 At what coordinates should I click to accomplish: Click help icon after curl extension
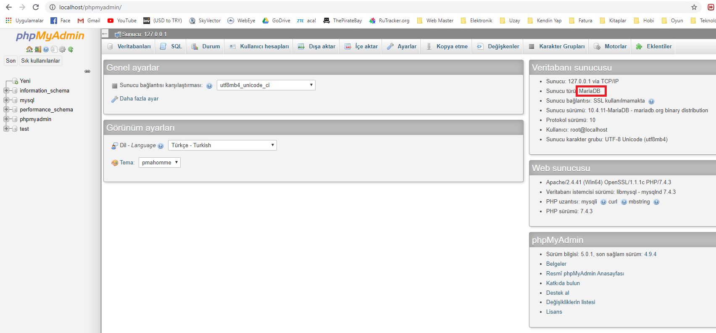pos(624,202)
